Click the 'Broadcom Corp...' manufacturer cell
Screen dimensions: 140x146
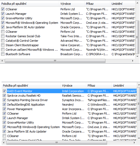point(71,54)
